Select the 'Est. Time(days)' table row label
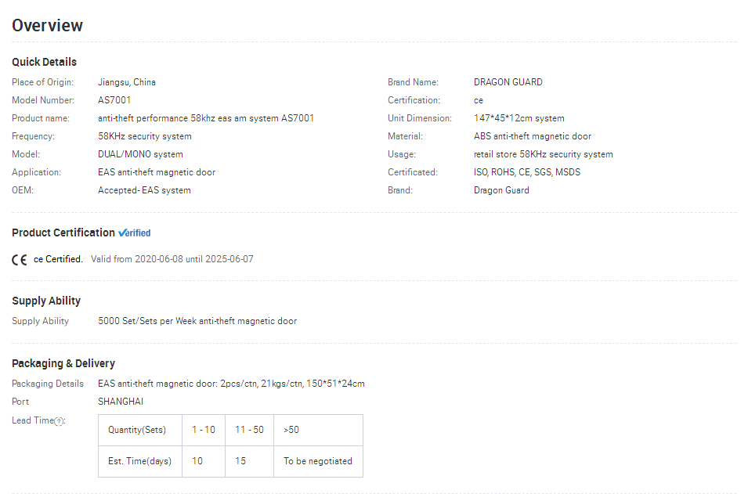The width and height of the screenshot is (748, 494). 140,462
